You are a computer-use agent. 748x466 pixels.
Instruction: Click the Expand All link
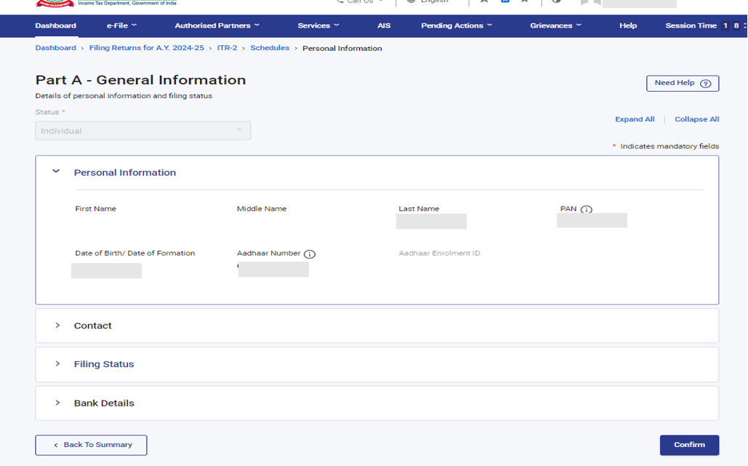pos(634,119)
